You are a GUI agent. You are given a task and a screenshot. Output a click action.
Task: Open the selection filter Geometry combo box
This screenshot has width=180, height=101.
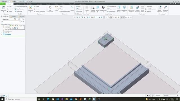pyautogui.click(x=171, y=95)
